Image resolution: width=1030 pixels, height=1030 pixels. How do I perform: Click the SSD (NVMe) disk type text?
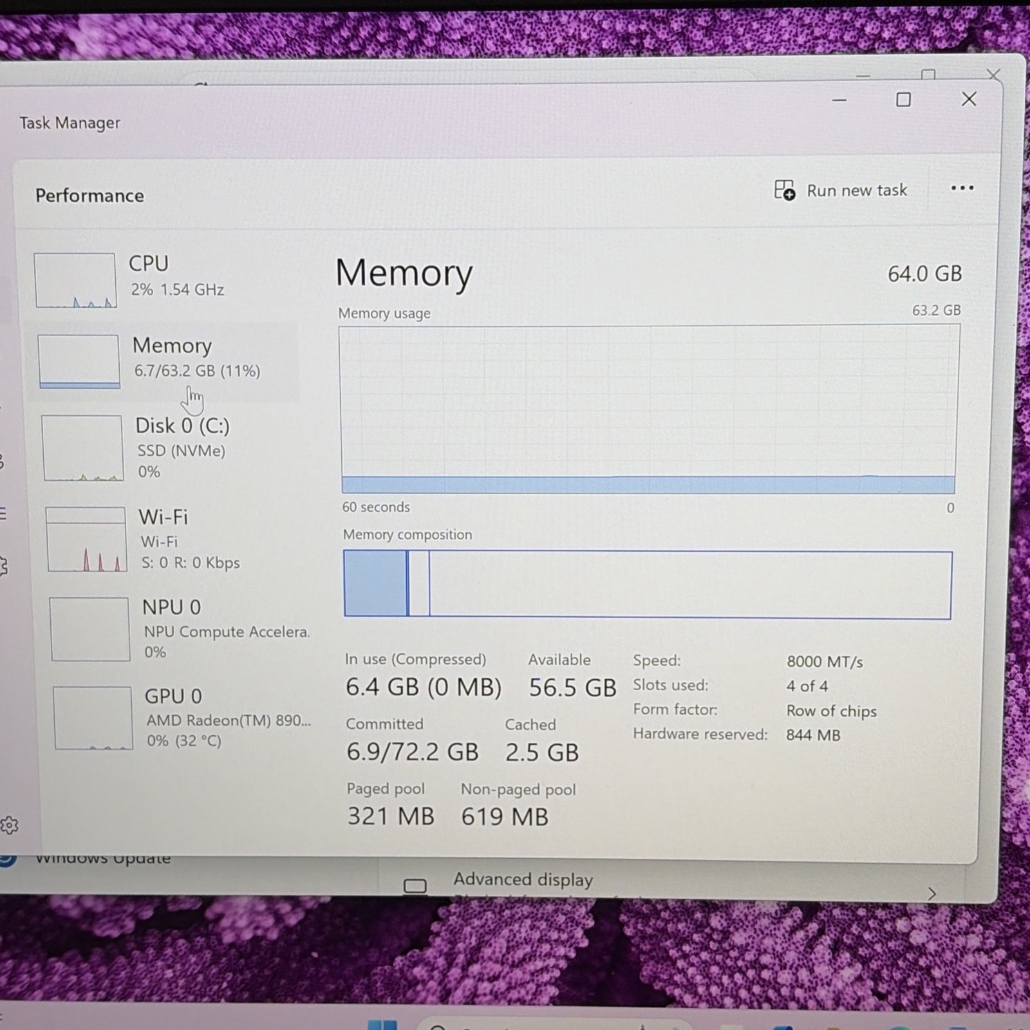182,451
